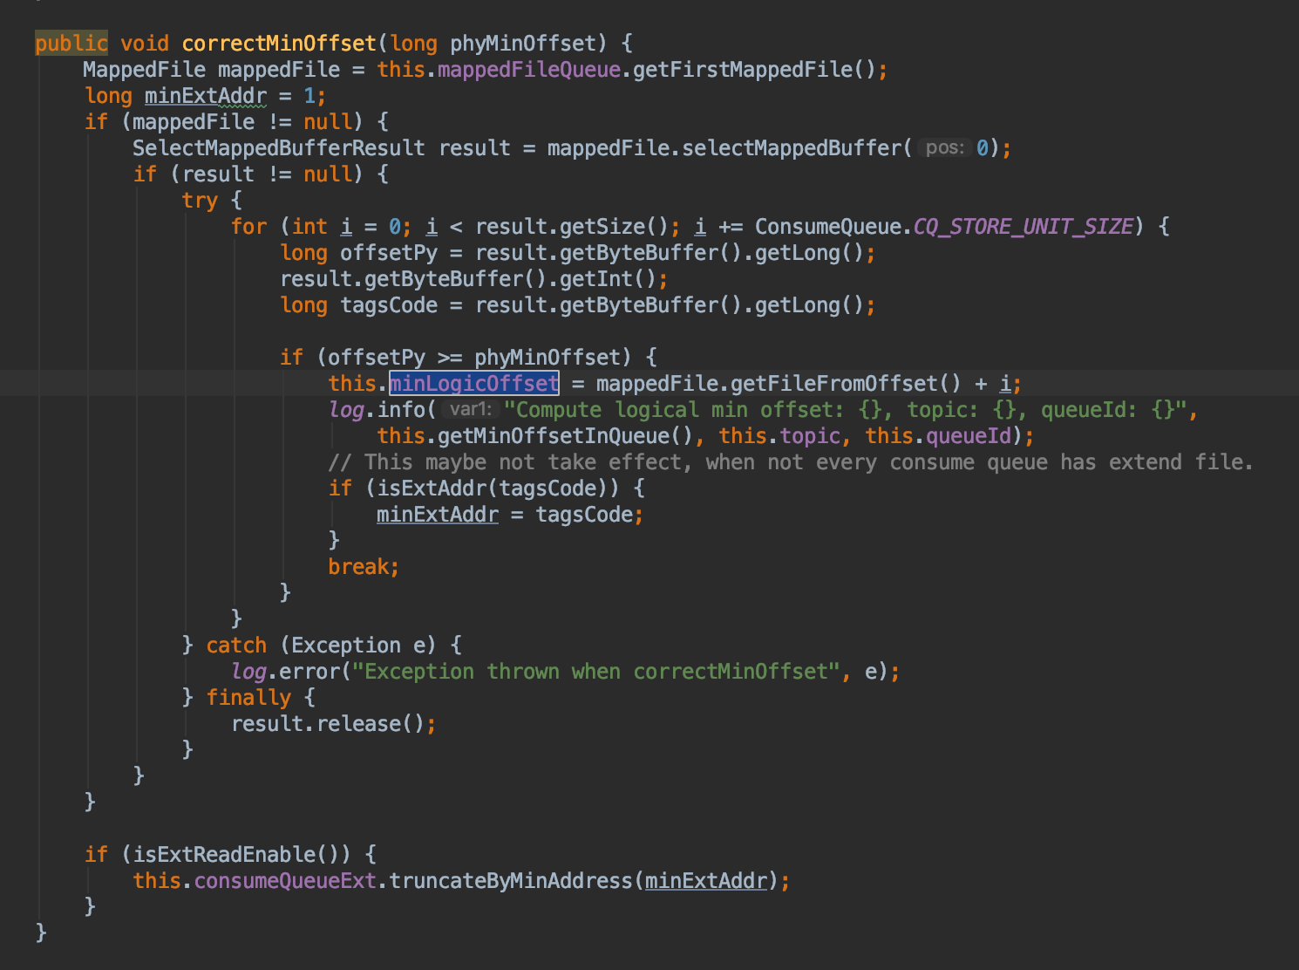
Task: Click finally keyword
Action: (x=248, y=698)
